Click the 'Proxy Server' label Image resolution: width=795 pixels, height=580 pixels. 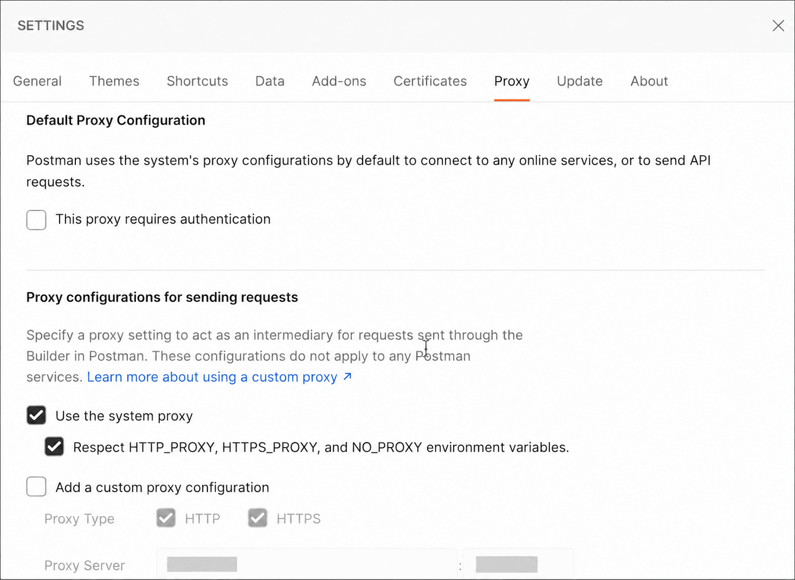[85, 565]
